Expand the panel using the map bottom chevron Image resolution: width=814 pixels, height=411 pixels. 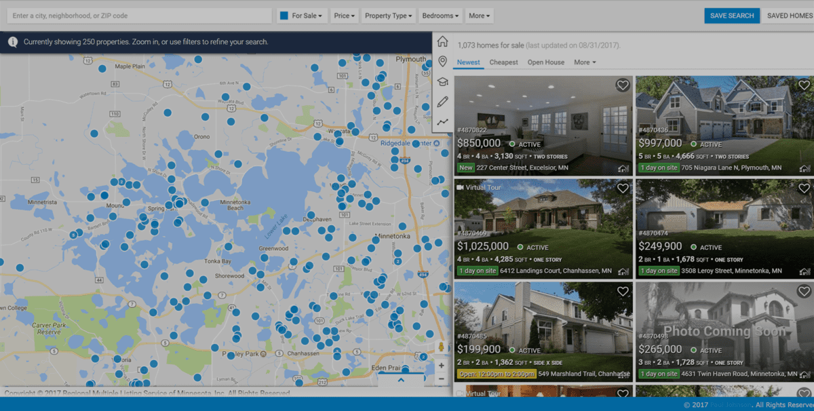pos(401,380)
